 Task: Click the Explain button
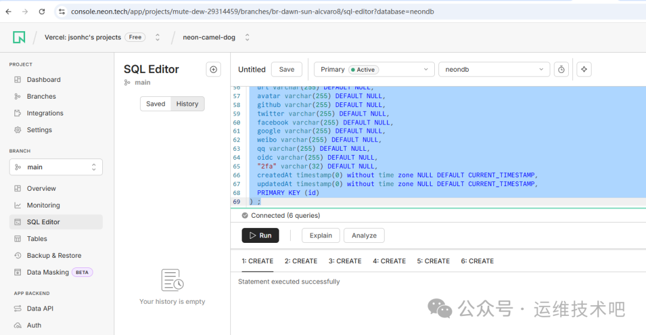tap(321, 235)
